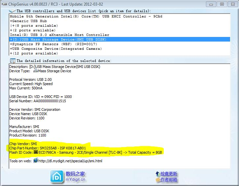Click the Flash ID Code ECD798CA Samsung line
Image resolution: width=239 pixels, height=186 pixels.
point(85,152)
